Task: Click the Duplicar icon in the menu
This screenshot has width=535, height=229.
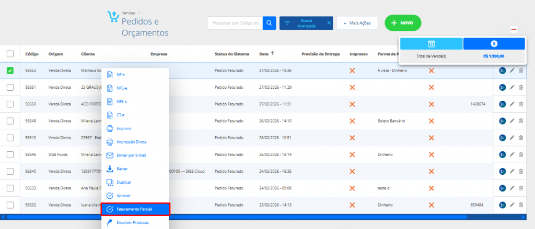Action: [x=110, y=183]
